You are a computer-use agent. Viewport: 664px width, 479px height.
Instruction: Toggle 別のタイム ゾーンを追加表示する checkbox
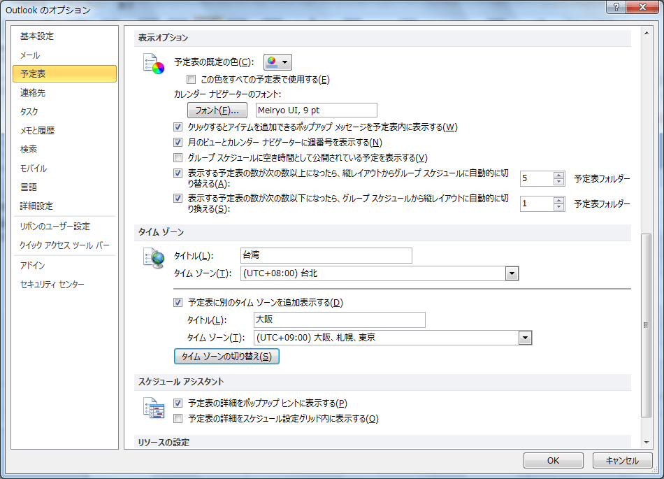pyautogui.click(x=178, y=302)
